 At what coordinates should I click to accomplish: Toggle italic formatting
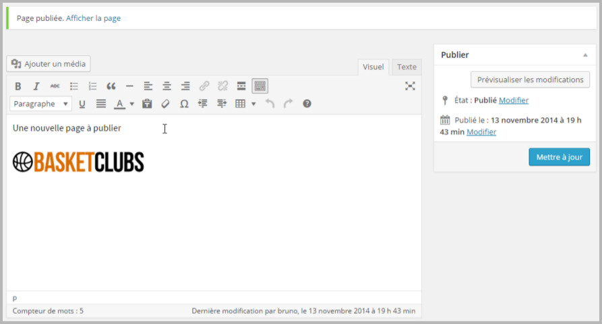(x=36, y=86)
